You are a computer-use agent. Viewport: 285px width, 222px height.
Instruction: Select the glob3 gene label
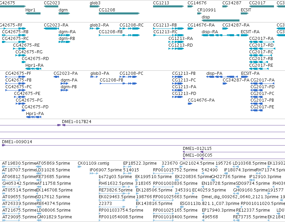click(x=95, y=3)
